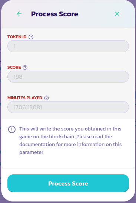Open help tooltip next to Score label
Image resolution: width=136 pixels, height=203 pixels.
(25, 67)
